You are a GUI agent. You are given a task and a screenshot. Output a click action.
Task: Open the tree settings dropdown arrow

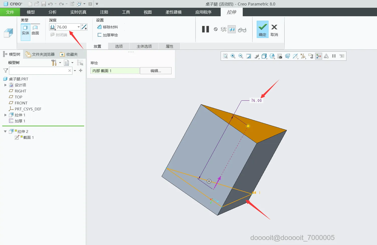click(60, 63)
